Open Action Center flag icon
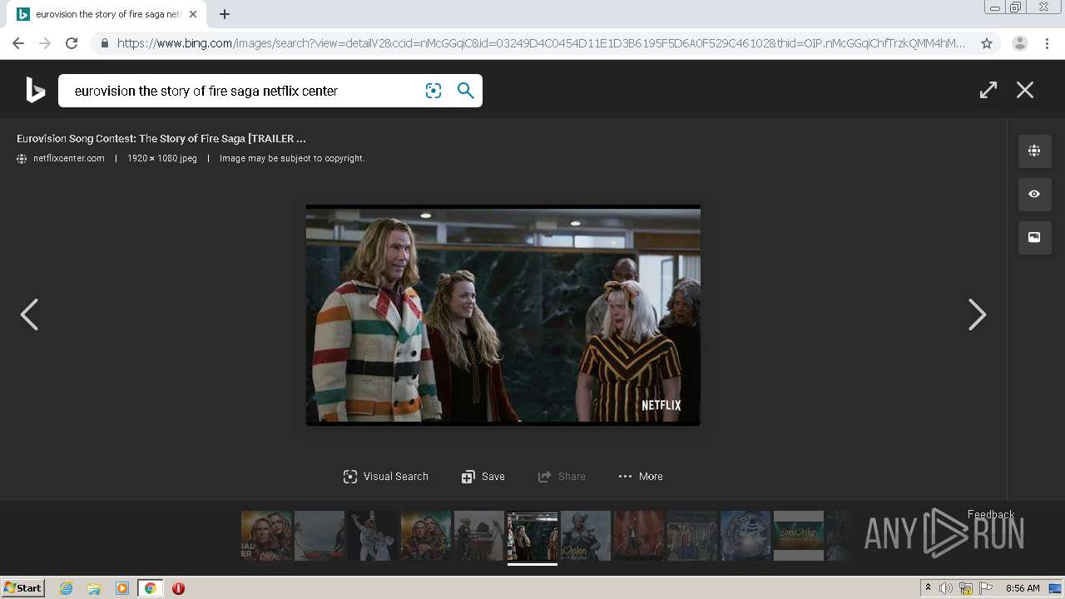Image resolution: width=1065 pixels, height=599 pixels. click(x=986, y=588)
